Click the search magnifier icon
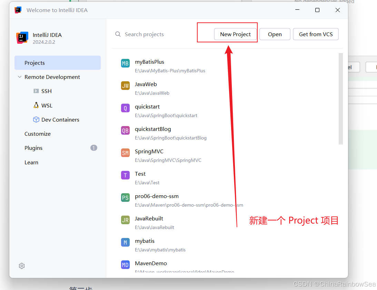 pyautogui.click(x=118, y=34)
